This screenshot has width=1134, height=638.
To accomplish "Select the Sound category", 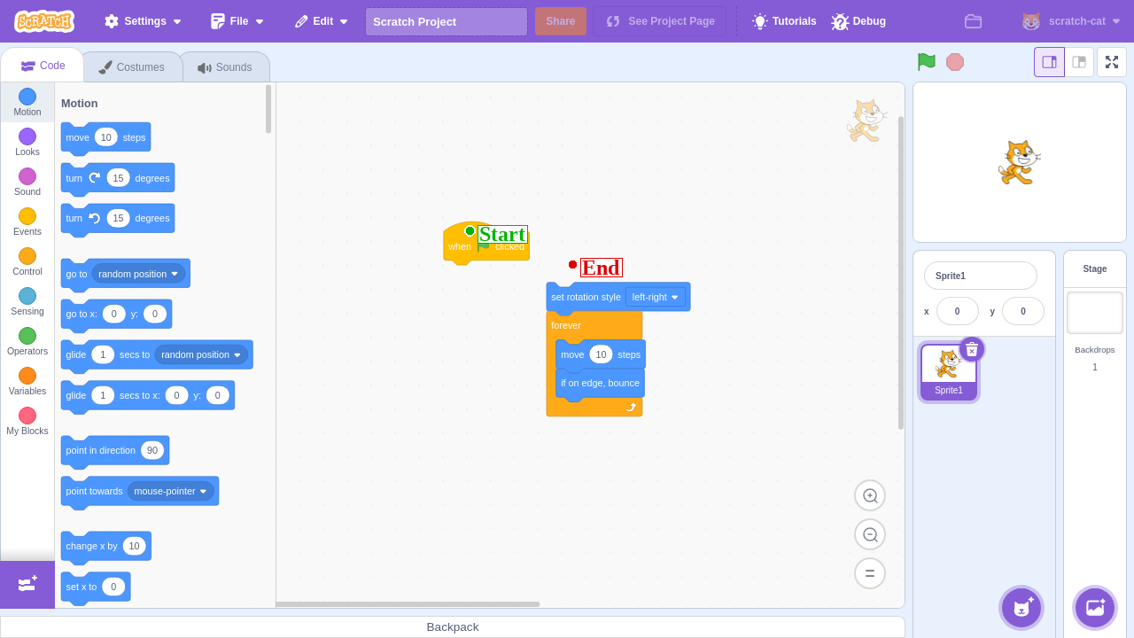I will coord(27,183).
